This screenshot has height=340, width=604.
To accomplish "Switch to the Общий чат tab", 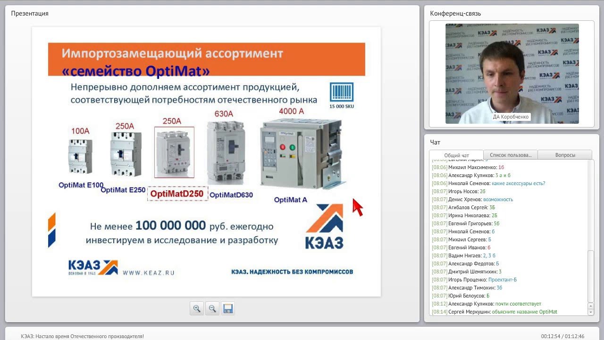I will 456,155.
